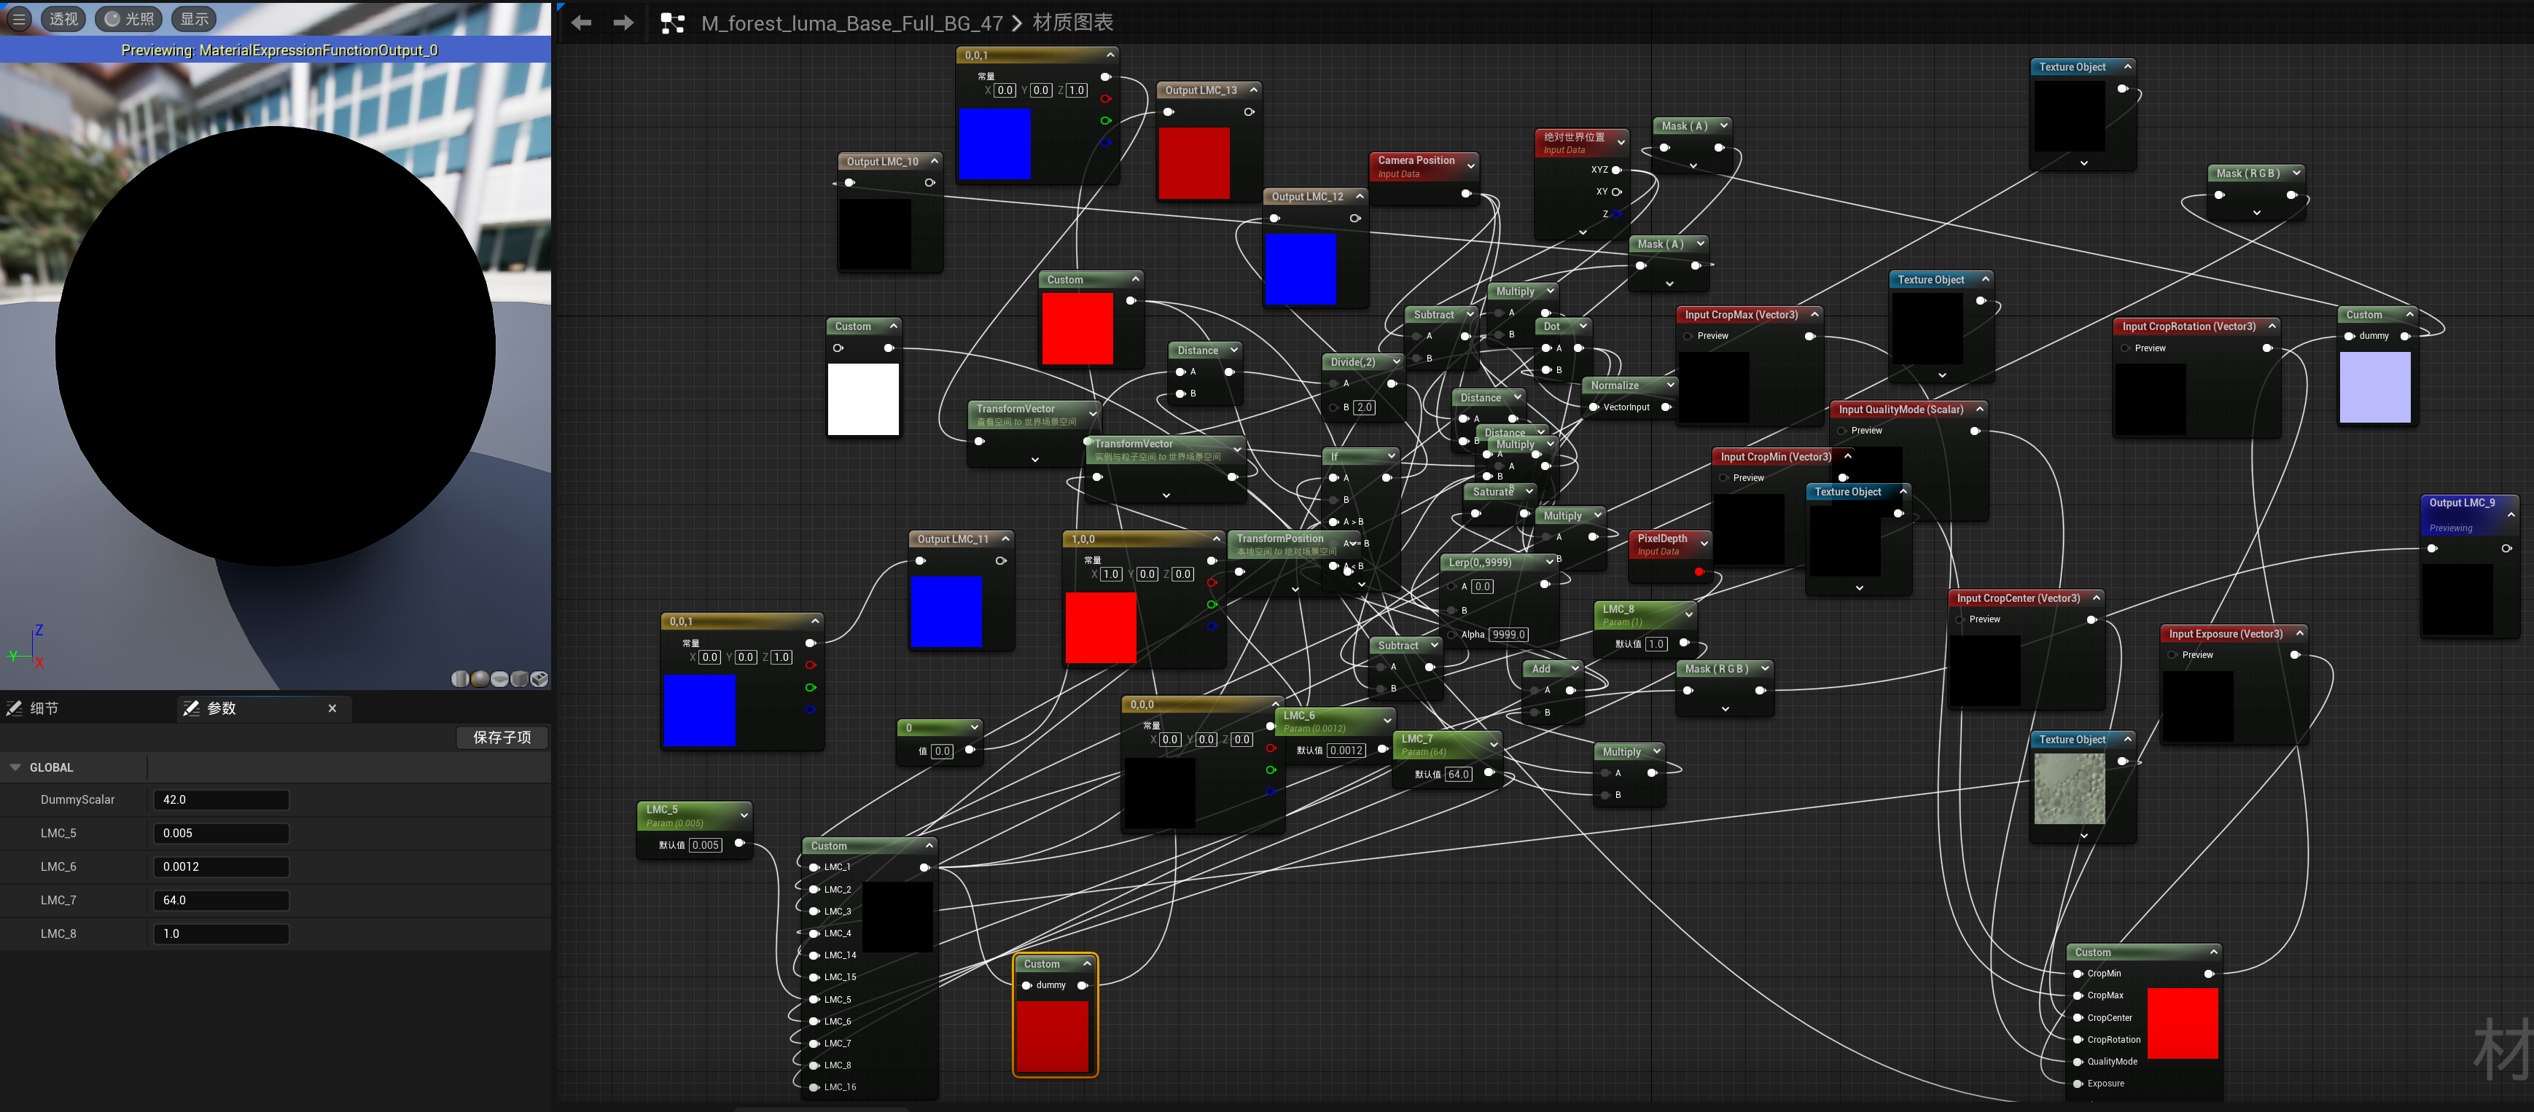Click the 保存子项 save button
The height and width of the screenshot is (1112, 2534).
click(x=502, y=737)
